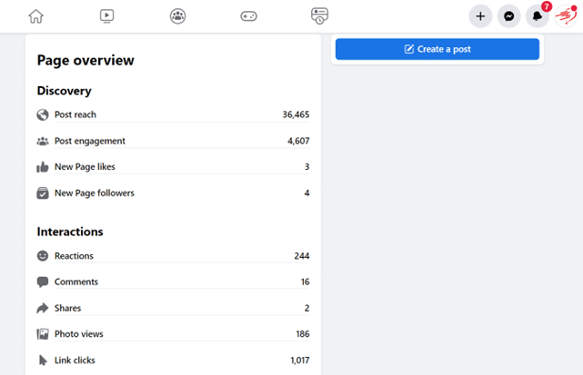
Task: Select the Post engagement row
Action: pos(173,141)
